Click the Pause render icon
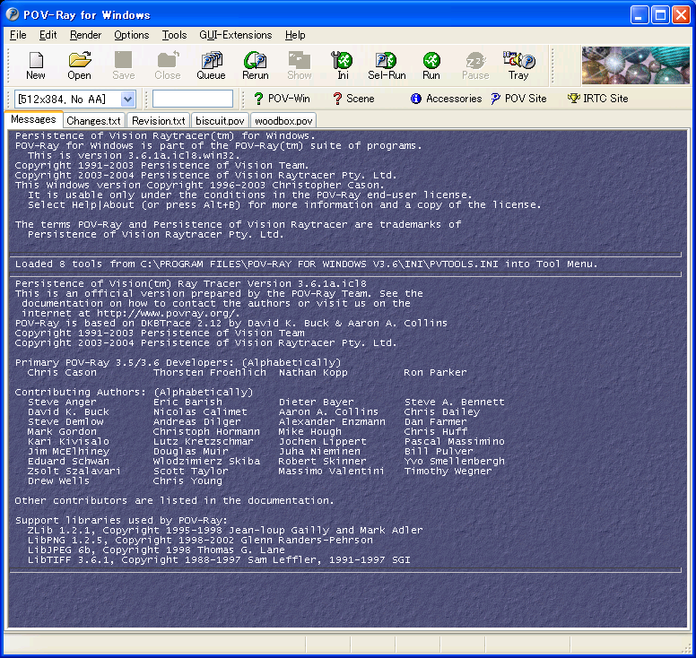 [x=475, y=65]
